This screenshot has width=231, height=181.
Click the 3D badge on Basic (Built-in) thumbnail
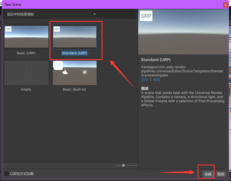point(58,65)
